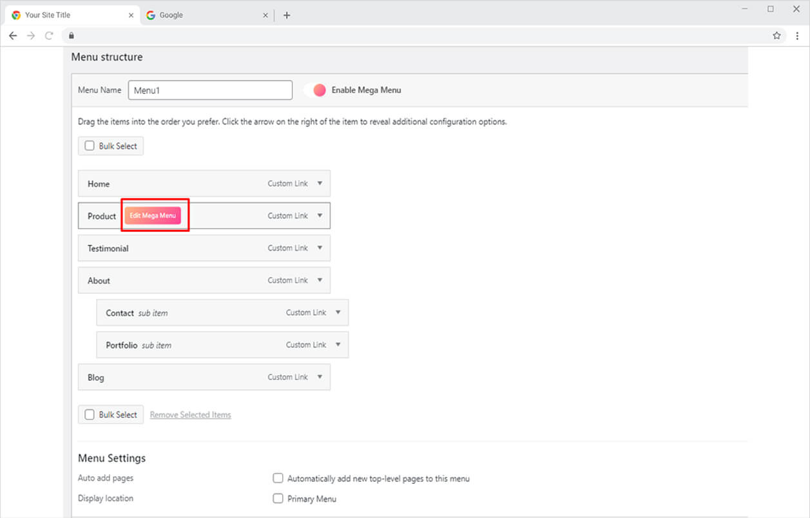Open a new tab with plus icon
Image resolution: width=810 pixels, height=518 pixels.
(287, 15)
